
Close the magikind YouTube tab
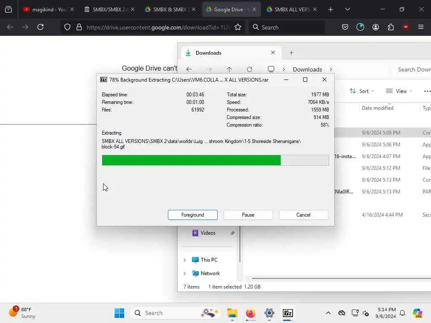(72, 9)
